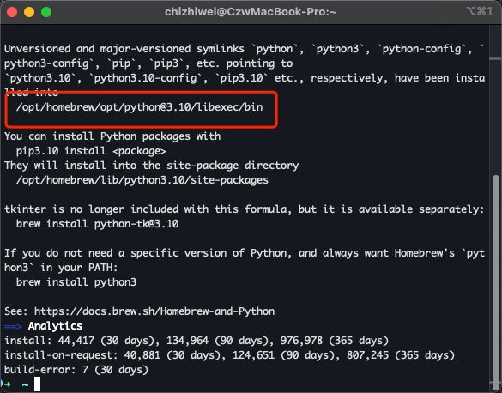502x393 pixels.
Task: Click the install: 44,417 (30 days) line
Action: pos(196,341)
